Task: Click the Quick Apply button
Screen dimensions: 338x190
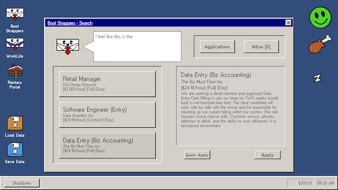Action: tap(197, 155)
